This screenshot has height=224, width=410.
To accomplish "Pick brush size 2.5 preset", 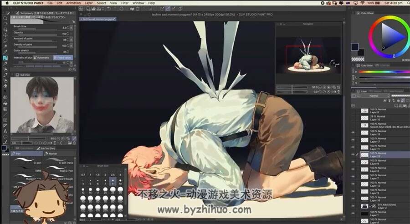I will 113,173.
